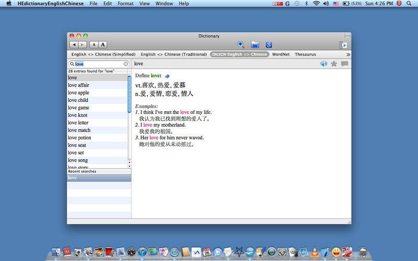The width and height of the screenshot is (418, 261).
Task: Click the Time Machine clock icon
Action: pyautogui.click(x=297, y=4)
